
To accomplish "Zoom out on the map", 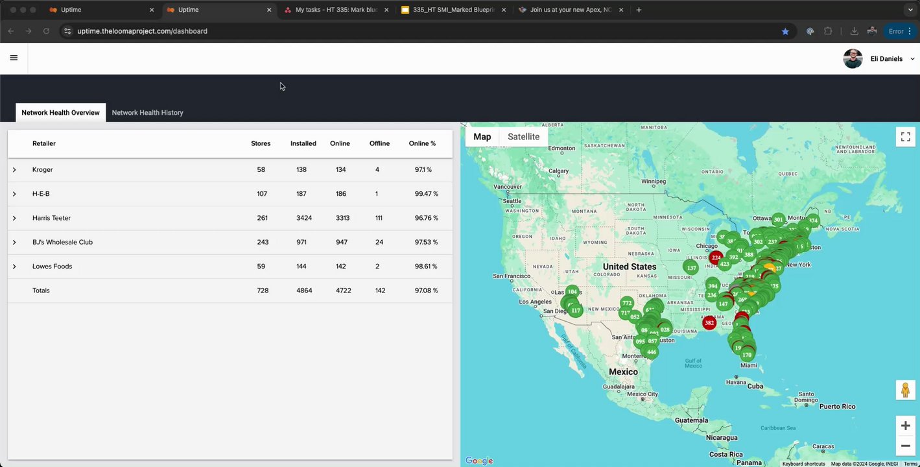I will pos(906,446).
